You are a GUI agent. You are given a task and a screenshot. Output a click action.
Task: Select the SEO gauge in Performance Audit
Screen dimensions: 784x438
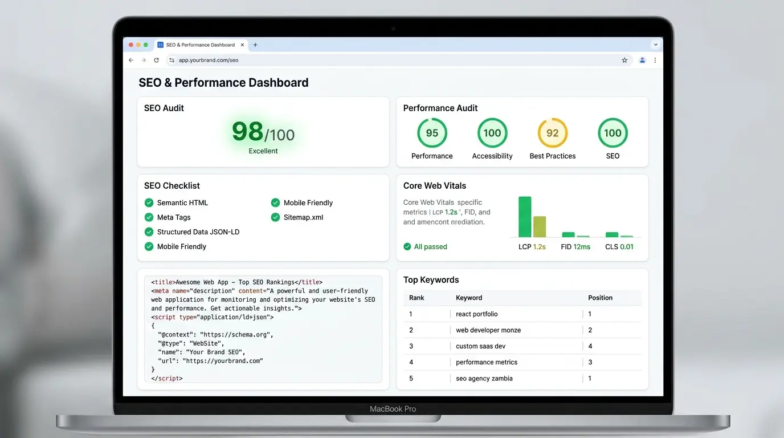(x=612, y=133)
